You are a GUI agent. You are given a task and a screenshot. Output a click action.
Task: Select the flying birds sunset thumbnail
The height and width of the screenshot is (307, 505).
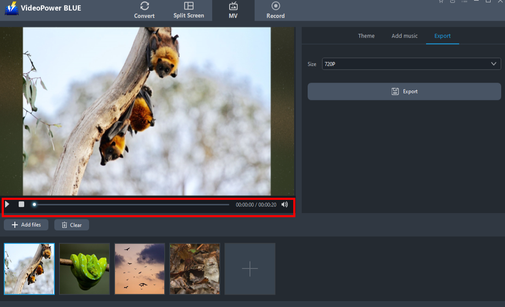(140, 268)
